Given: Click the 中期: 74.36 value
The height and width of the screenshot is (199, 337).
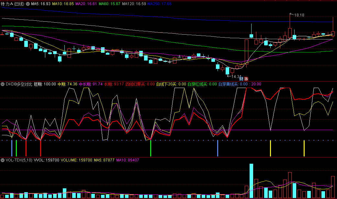Looking at the screenshot, I should (x=67, y=84).
